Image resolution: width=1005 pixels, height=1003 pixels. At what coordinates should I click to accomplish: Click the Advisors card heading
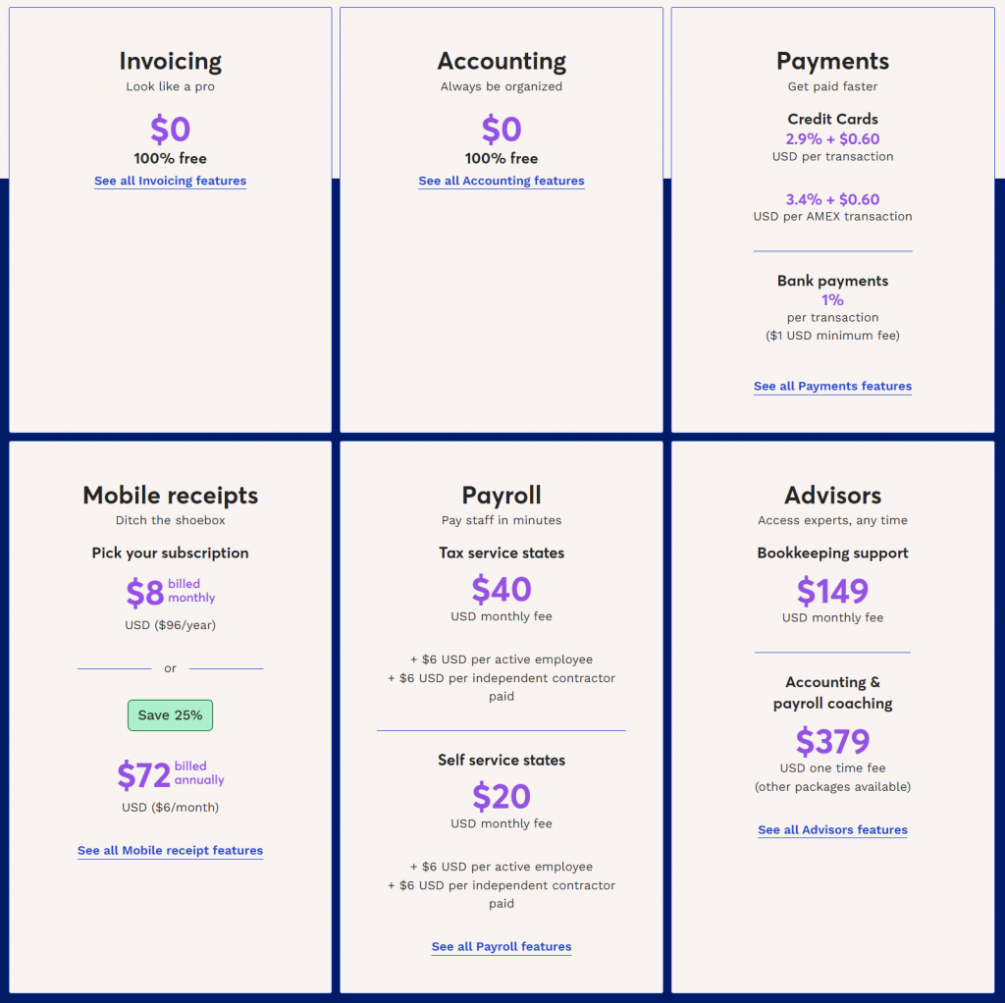pos(832,496)
